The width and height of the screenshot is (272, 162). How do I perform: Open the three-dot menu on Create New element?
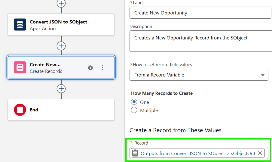click(102, 68)
